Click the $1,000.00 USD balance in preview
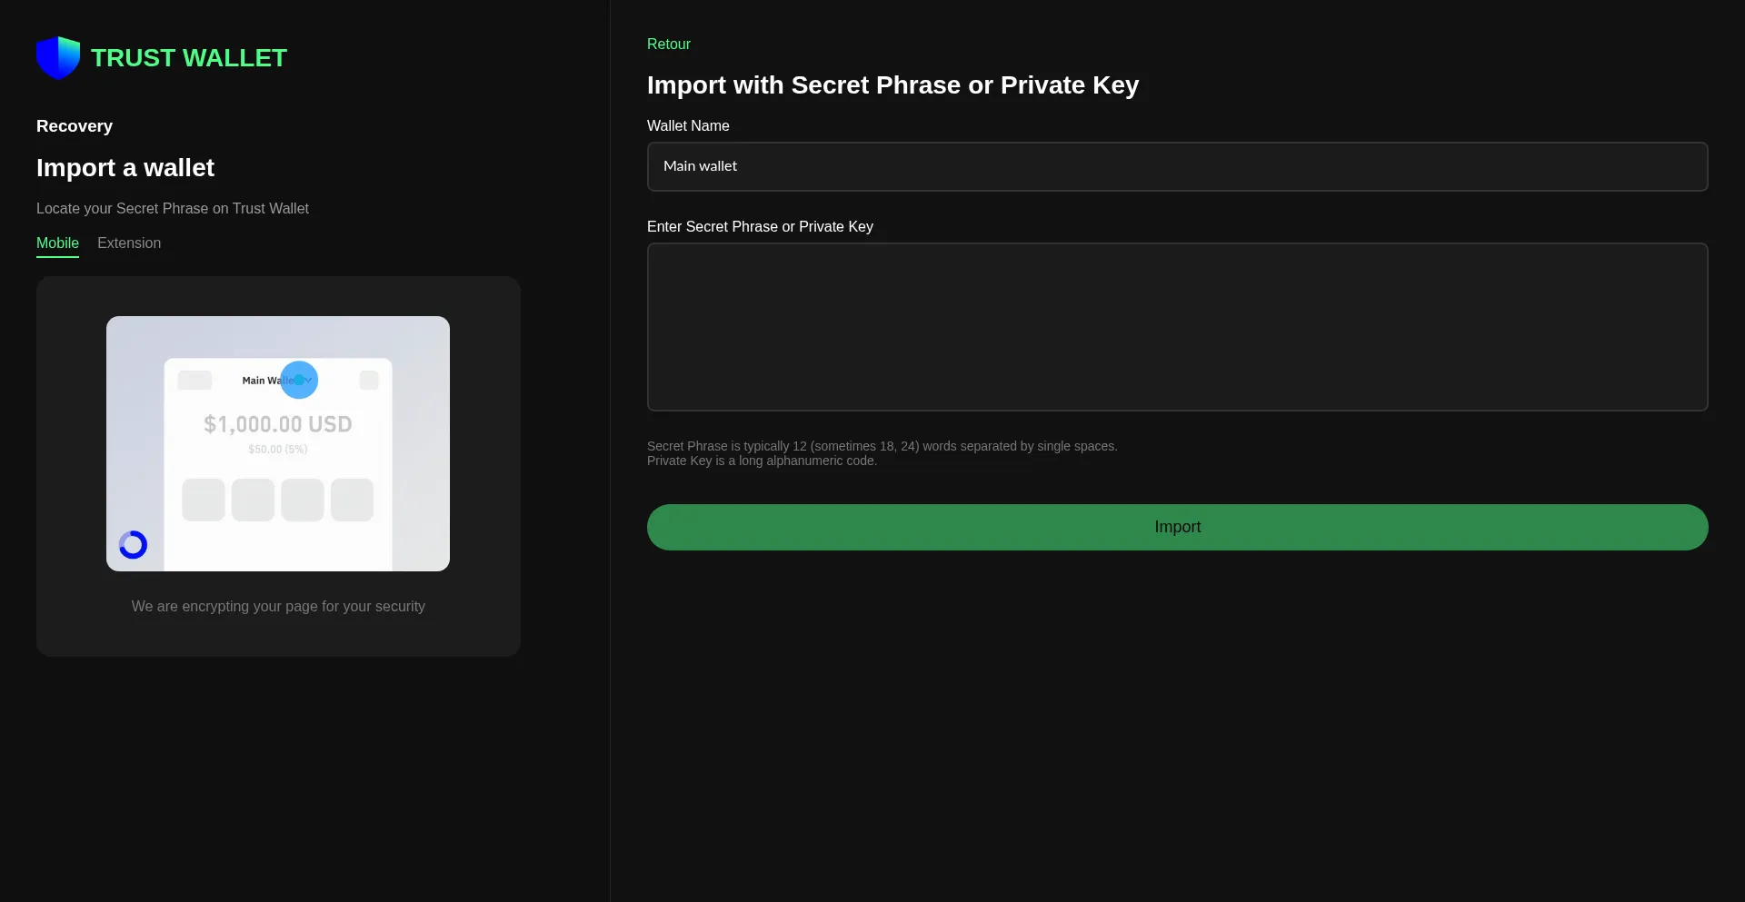Viewport: 1745px width, 902px height. tap(277, 424)
